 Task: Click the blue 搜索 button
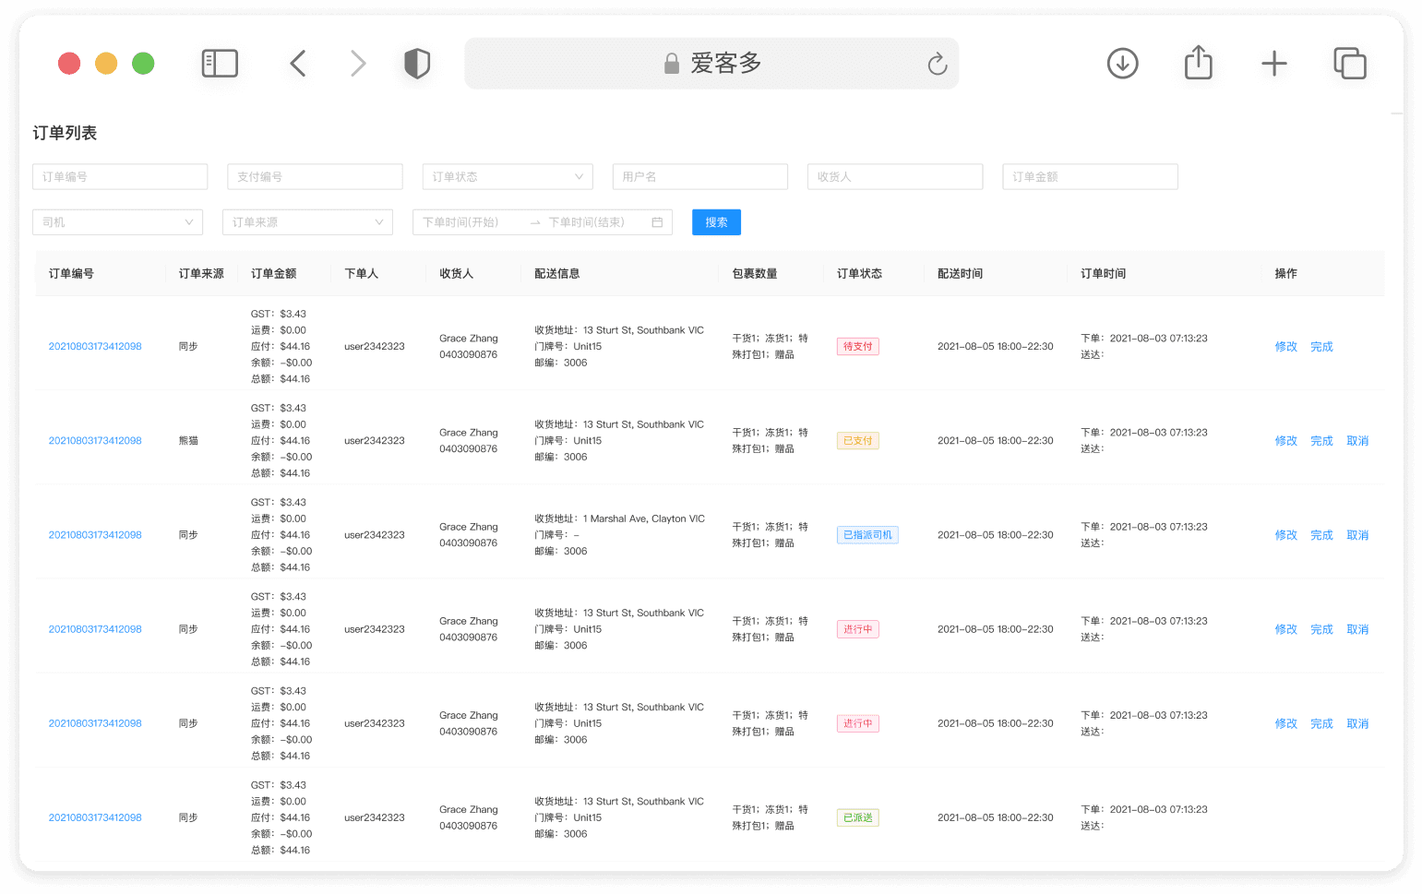coord(716,222)
